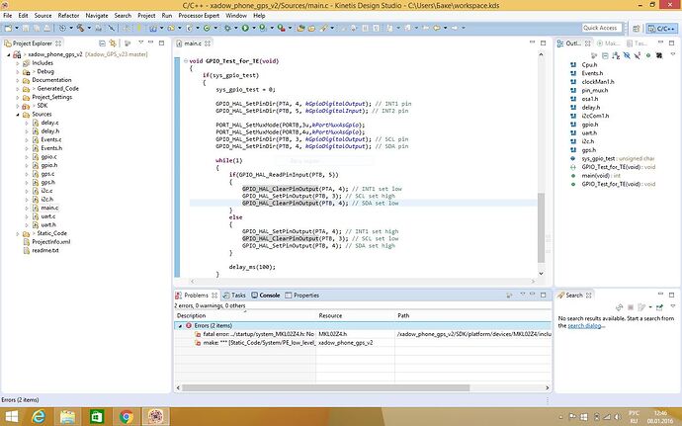Open the Project menu
The width and height of the screenshot is (682, 426).
[x=146, y=15]
